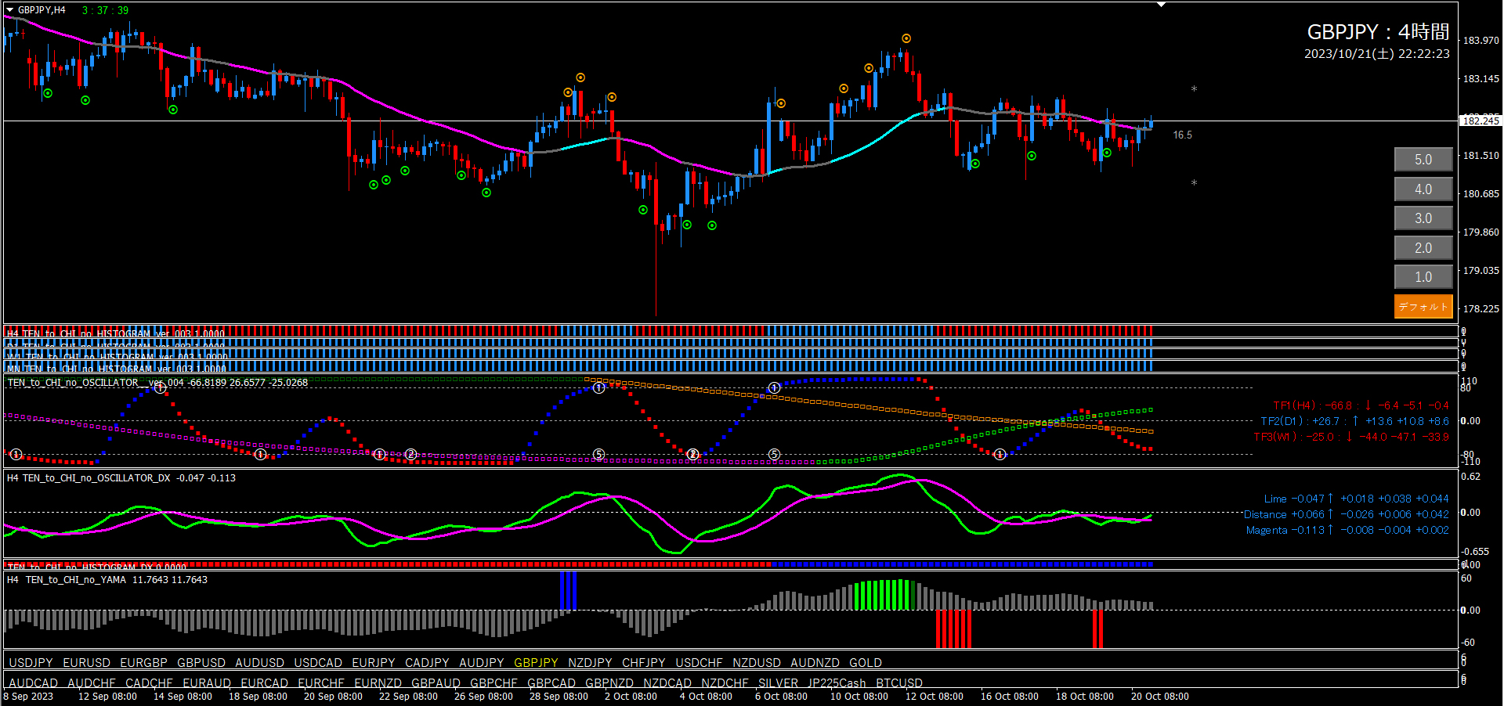The image size is (1504, 706).
Task: Select the CADJPY symbol button
Action: (427, 663)
